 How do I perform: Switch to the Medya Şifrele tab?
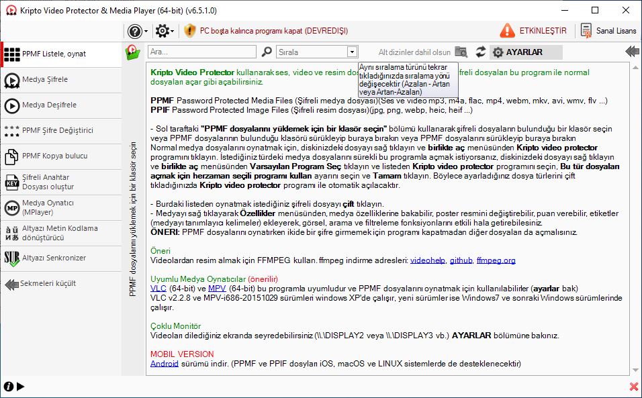pyautogui.click(x=61, y=80)
